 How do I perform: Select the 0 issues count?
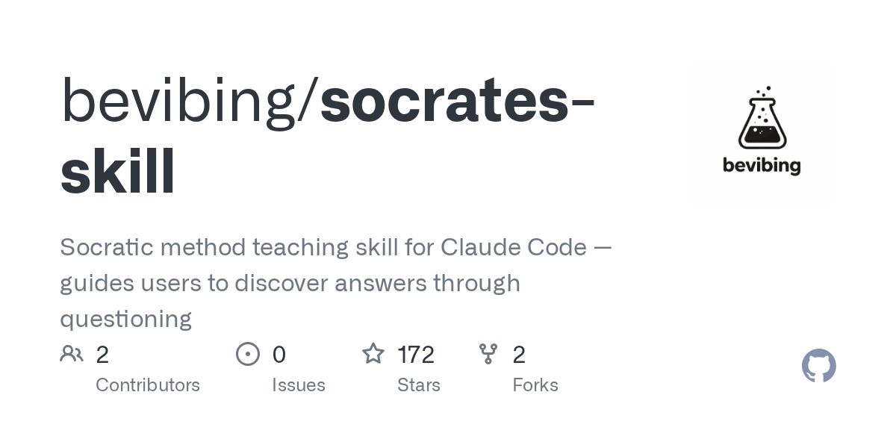coord(279,355)
